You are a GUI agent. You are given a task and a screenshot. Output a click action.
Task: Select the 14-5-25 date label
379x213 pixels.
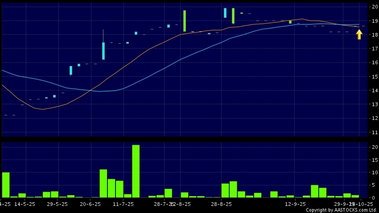point(25,204)
